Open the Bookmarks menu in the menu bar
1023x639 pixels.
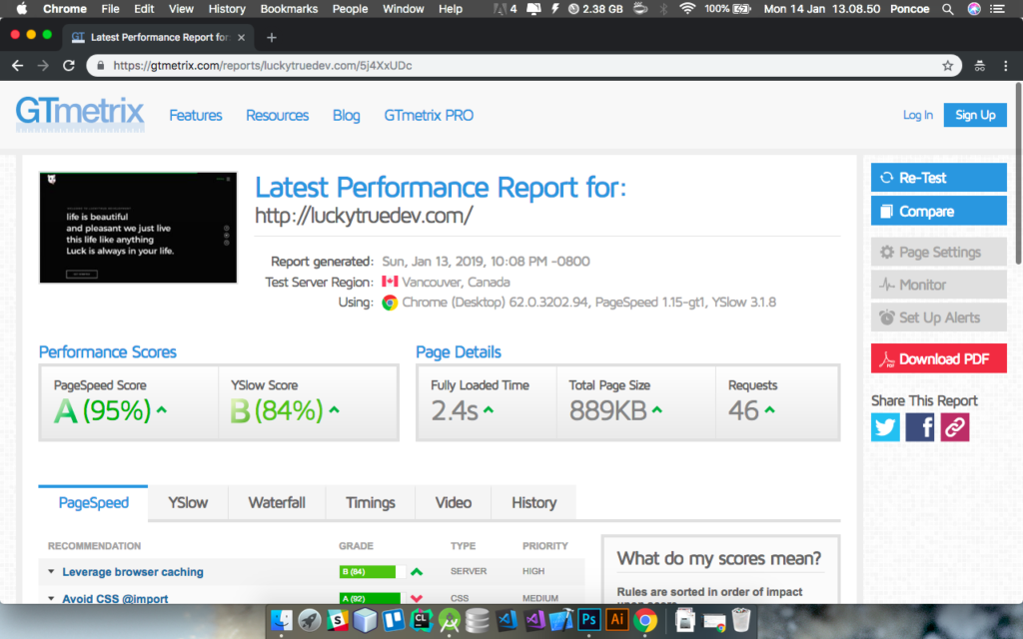289,9
